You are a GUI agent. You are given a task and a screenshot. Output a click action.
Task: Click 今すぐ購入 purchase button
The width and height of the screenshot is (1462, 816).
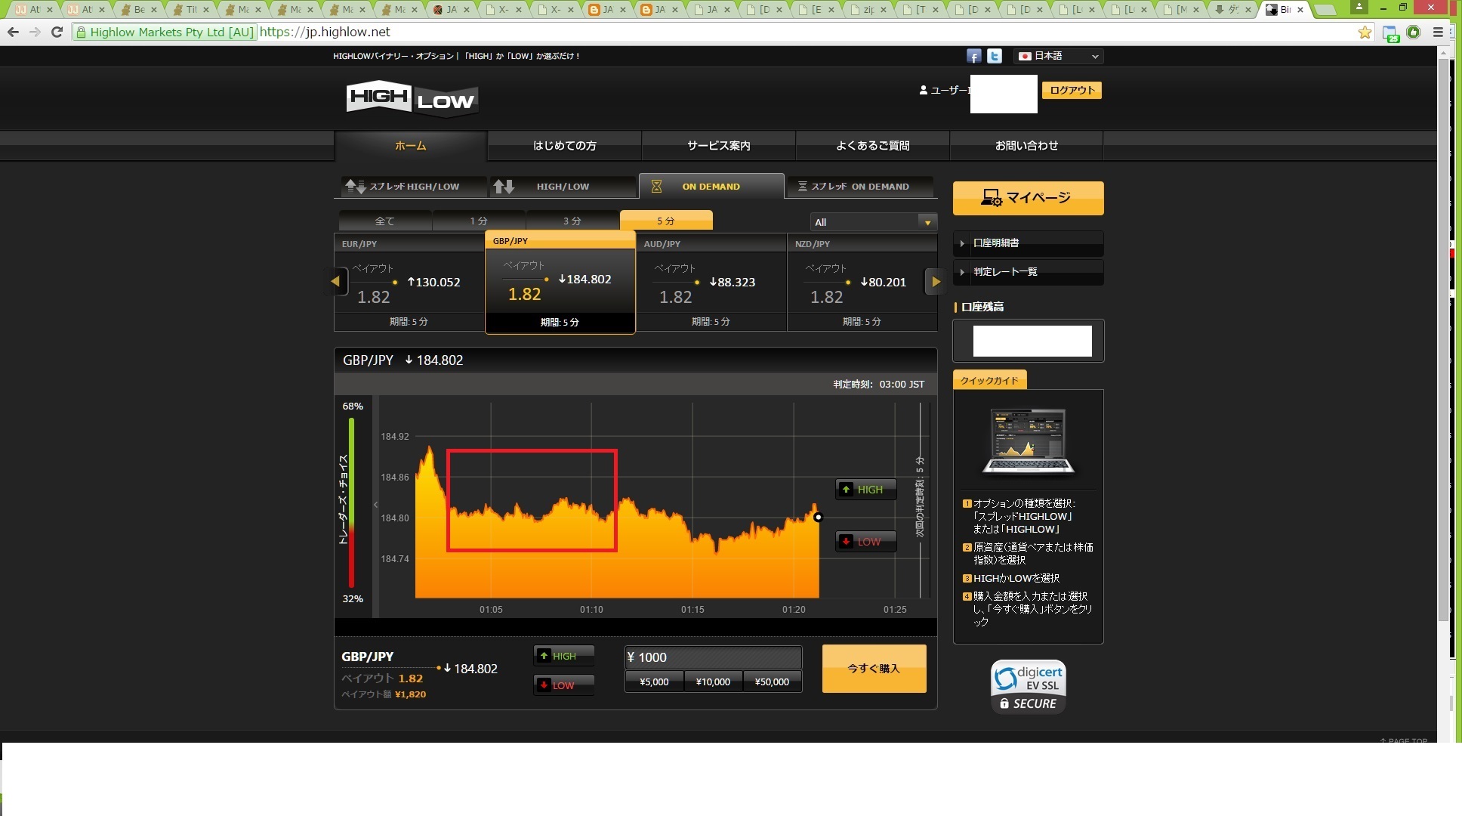point(874,669)
